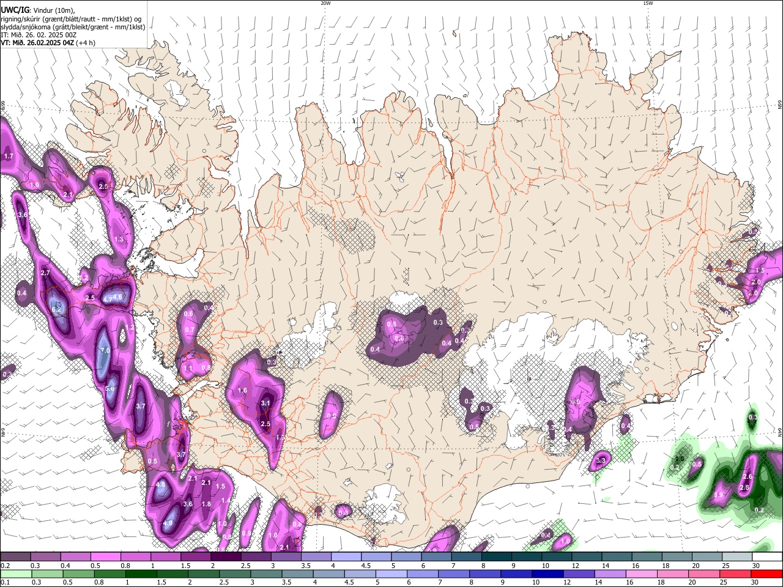Click the bright red 30 rain-scale swatch
783x587 pixels.
pos(767,574)
